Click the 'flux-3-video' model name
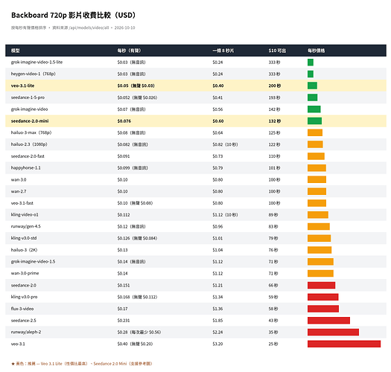This screenshot has height=372, width=391. pos(22,309)
